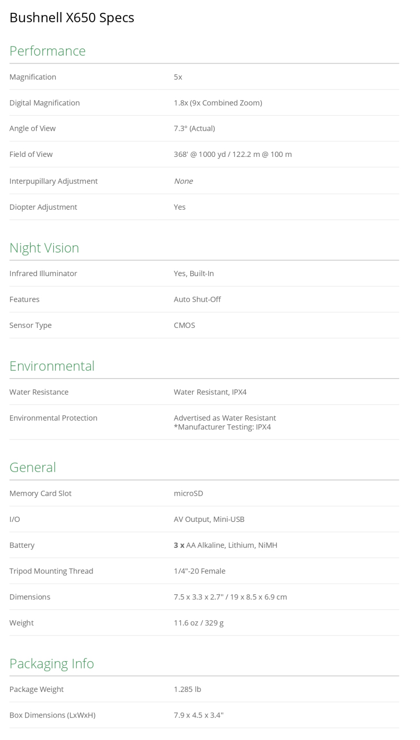Click the Box Dimensions (LxWxH) label
Screen dimensions: 420x740
click(52, 715)
